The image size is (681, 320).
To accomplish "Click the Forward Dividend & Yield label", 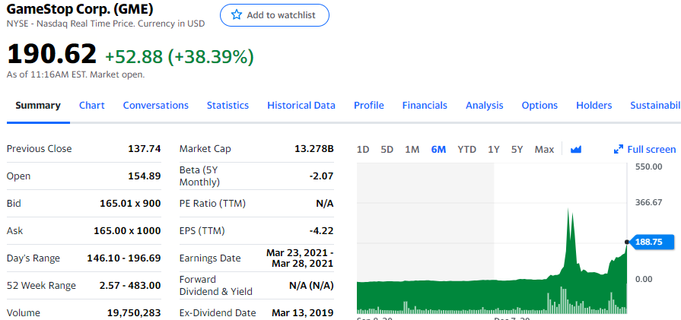I will [216, 286].
